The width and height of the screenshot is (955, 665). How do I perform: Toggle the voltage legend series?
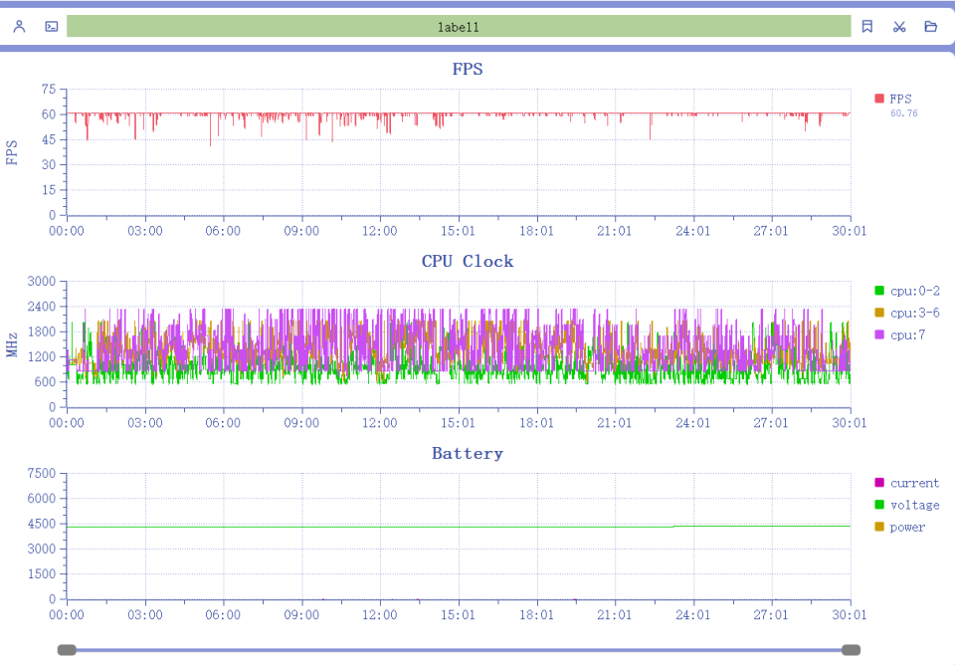coord(907,505)
